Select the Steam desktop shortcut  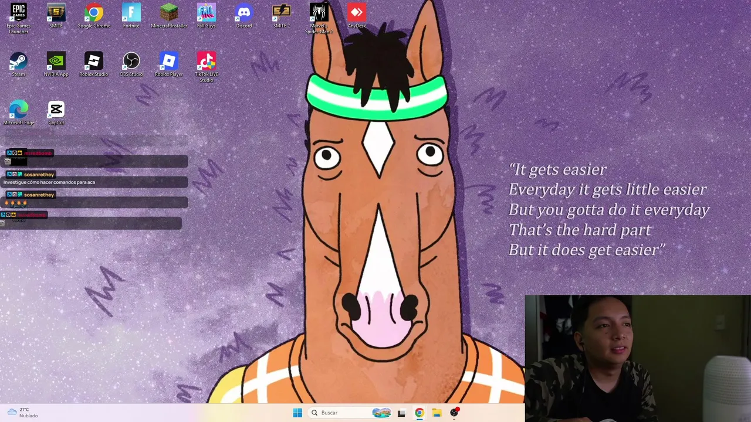point(19,64)
